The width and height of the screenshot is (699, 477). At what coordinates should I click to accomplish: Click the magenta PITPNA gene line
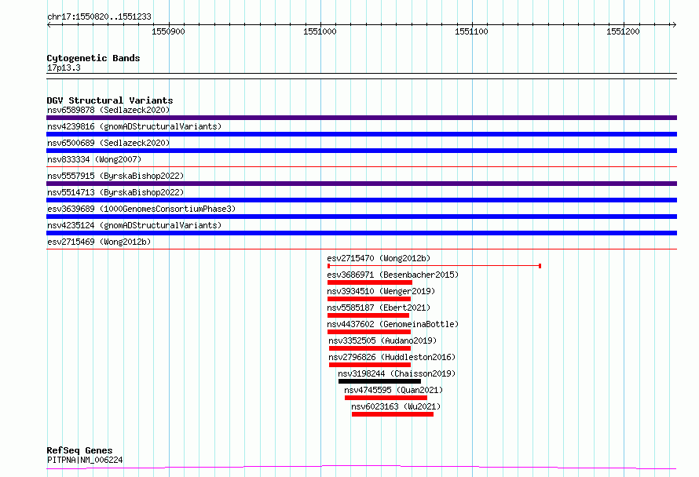(361, 468)
